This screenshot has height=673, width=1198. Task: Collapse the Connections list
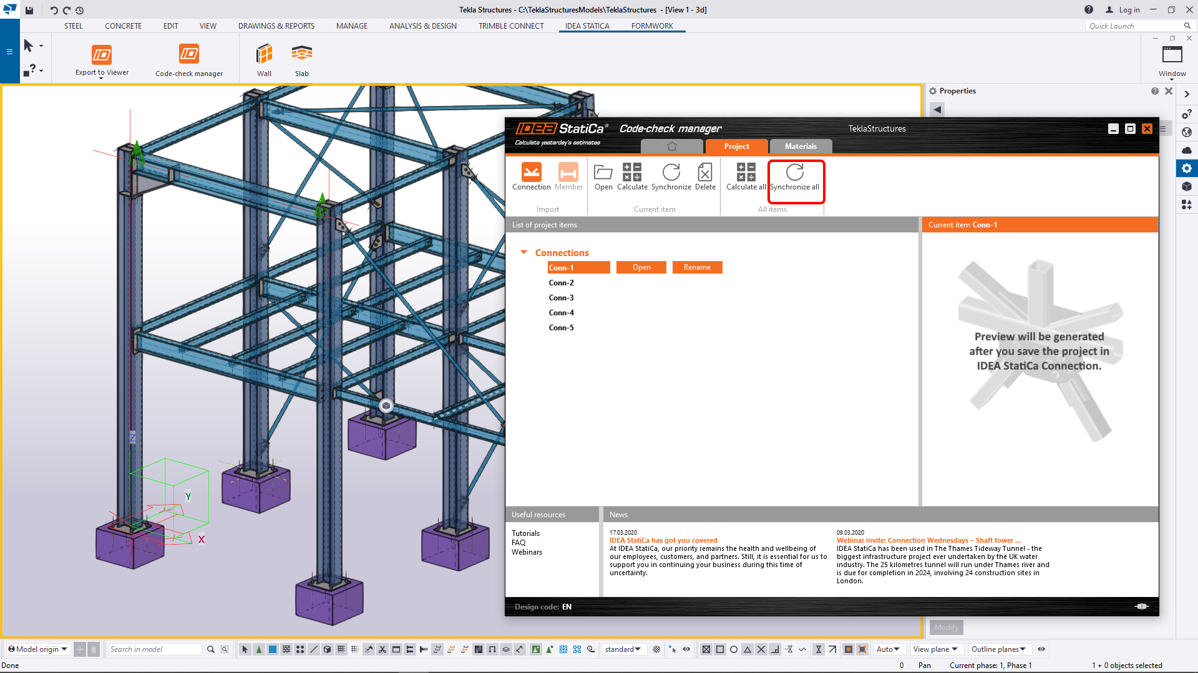click(524, 252)
